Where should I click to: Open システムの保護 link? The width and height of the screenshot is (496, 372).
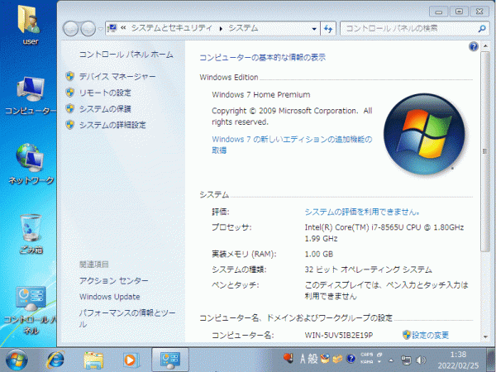pyautogui.click(x=105, y=109)
